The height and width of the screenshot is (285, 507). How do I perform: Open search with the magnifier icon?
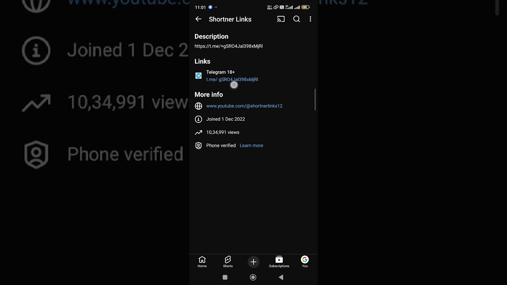click(x=296, y=19)
